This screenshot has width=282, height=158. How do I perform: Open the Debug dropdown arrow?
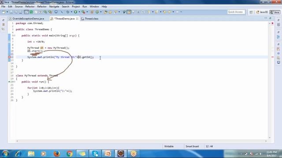[x=71, y=12]
